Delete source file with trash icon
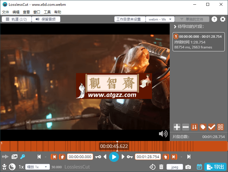228x172 pixels. tap(161, 167)
